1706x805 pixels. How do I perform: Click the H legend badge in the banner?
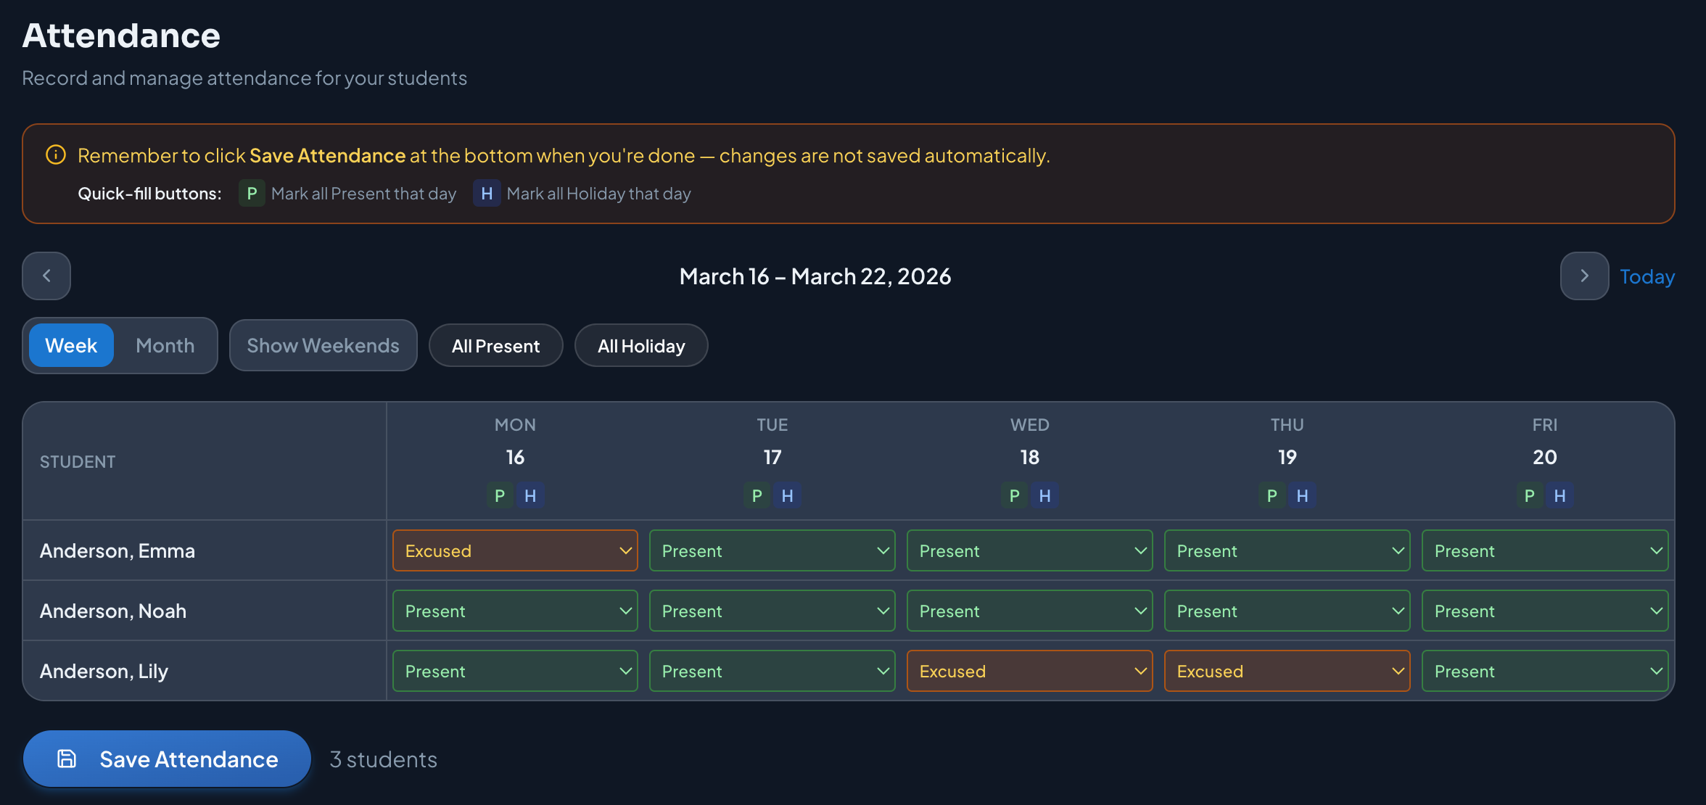coord(487,194)
